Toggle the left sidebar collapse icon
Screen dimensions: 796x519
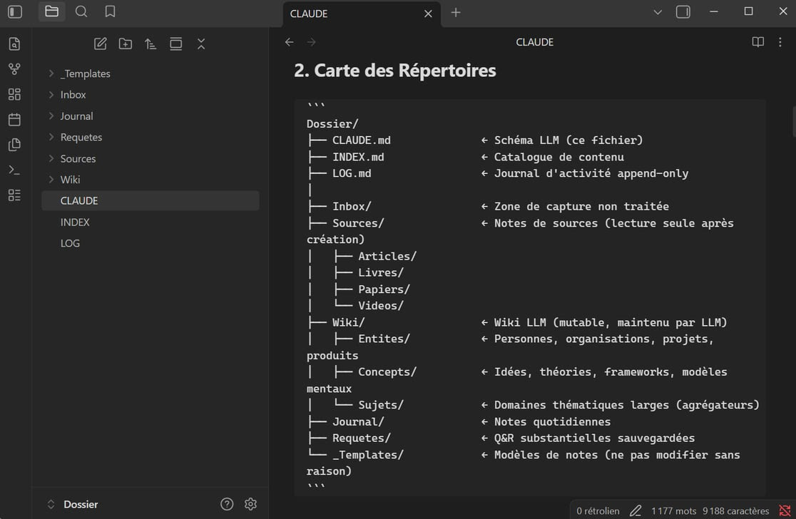[x=15, y=11]
